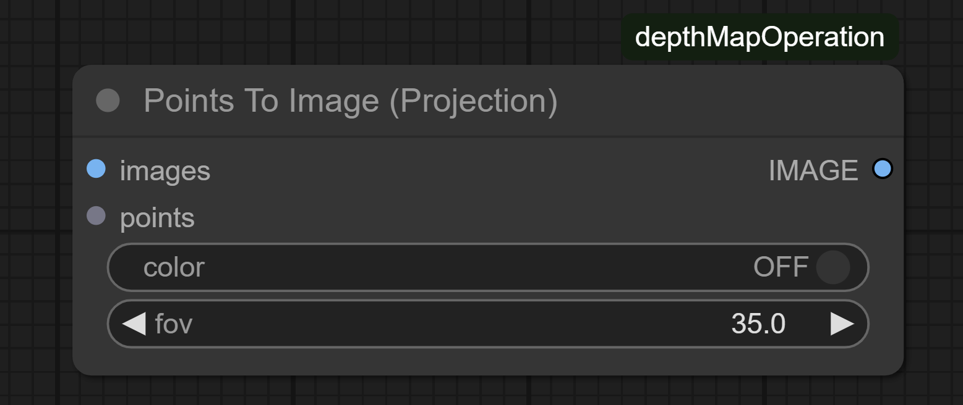Click the IMAGE output label

point(813,170)
